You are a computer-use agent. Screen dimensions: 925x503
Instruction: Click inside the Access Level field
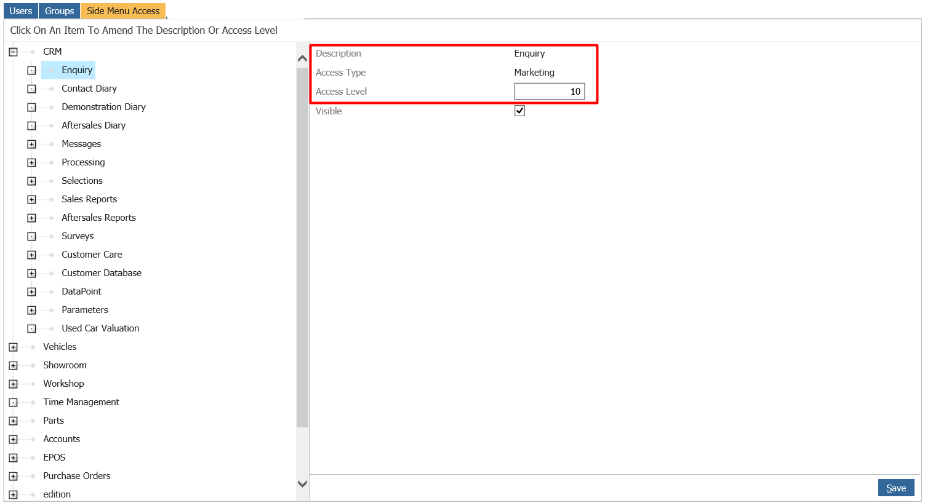point(549,90)
